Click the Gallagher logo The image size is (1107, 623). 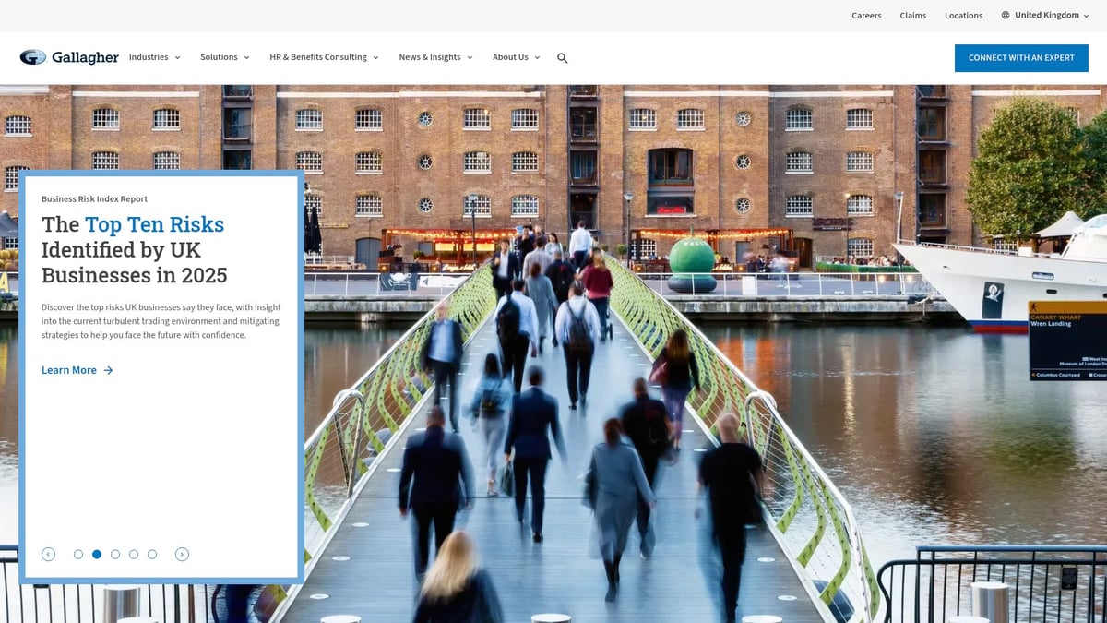[68, 56]
